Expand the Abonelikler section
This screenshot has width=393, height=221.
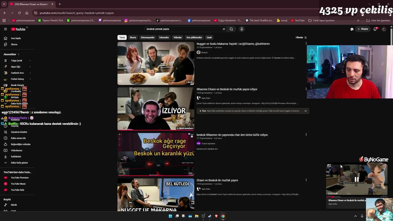[11, 54]
